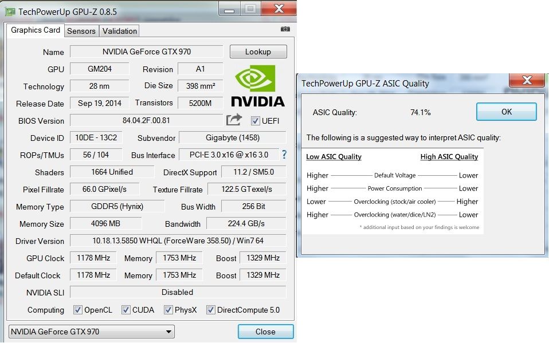This screenshot has width=549, height=343.
Task: Click the Default Clock row Memory 1753 MHz field
Action: point(179,275)
